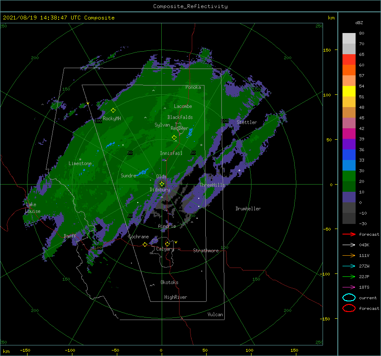The width and height of the screenshot is (381, 356).
Task: Select the yellow diamond marker below Cochrane
Action: [145, 245]
